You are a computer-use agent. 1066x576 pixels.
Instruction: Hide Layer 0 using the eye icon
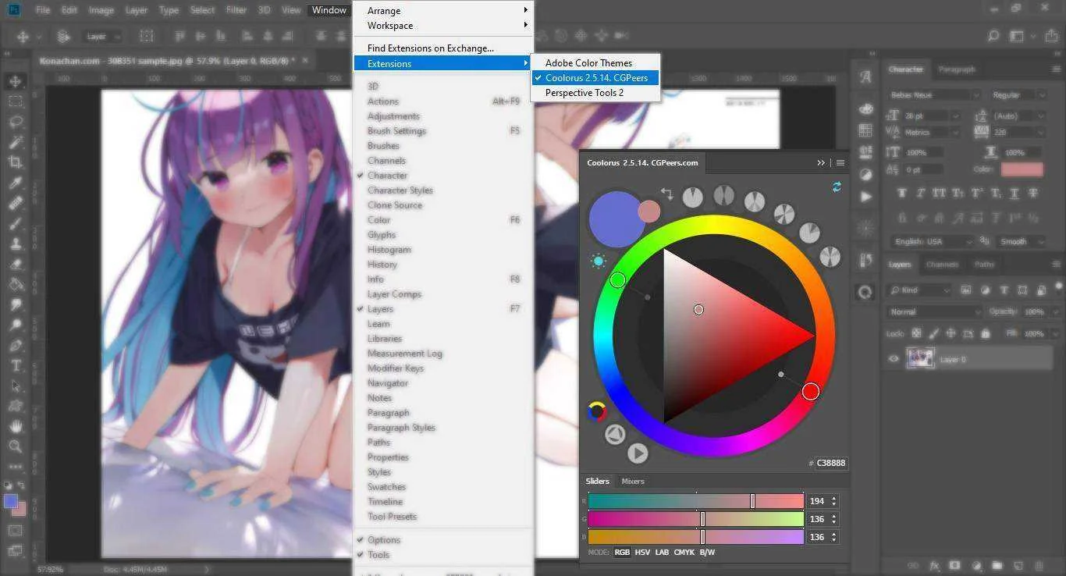pos(894,359)
